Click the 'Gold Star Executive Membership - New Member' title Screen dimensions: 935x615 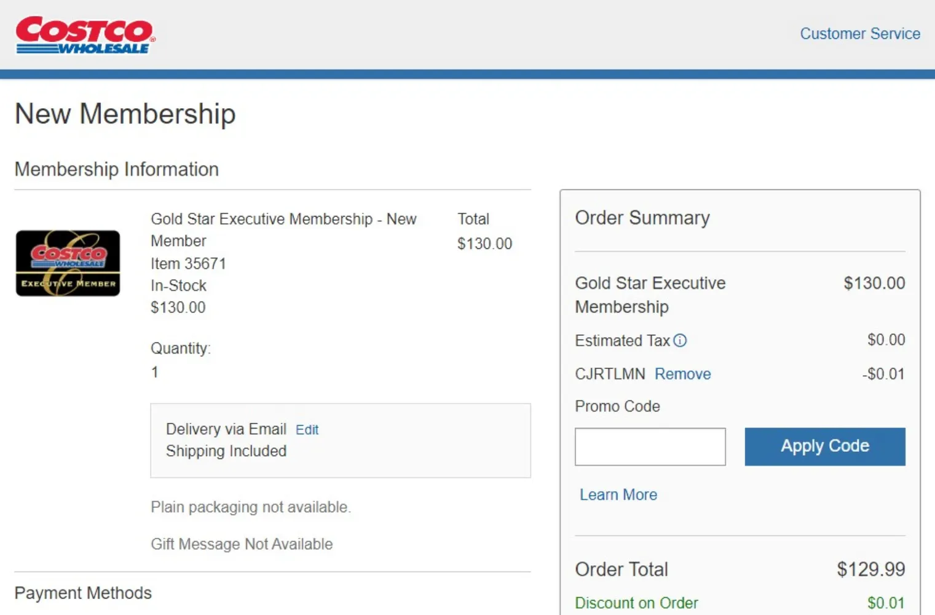click(x=283, y=230)
